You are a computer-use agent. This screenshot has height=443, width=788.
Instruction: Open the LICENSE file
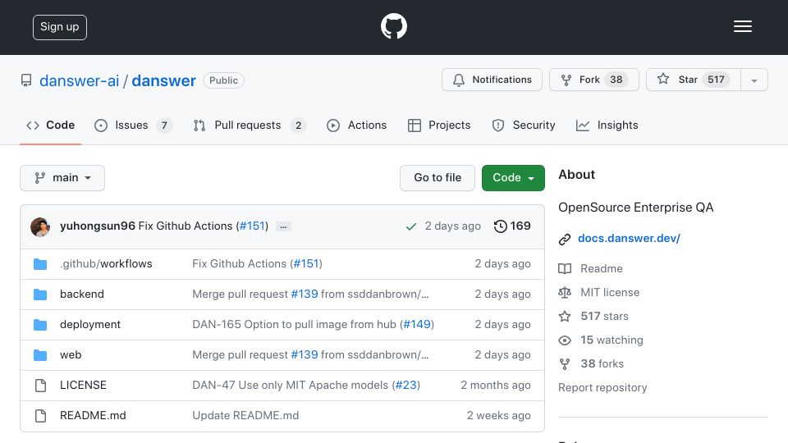pyautogui.click(x=83, y=385)
